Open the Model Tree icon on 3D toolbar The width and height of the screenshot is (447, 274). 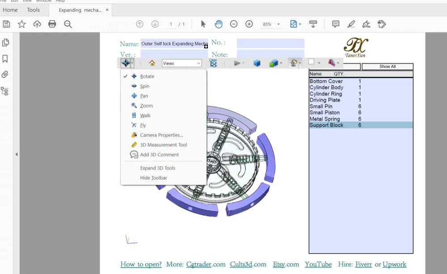[x=214, y=63]
